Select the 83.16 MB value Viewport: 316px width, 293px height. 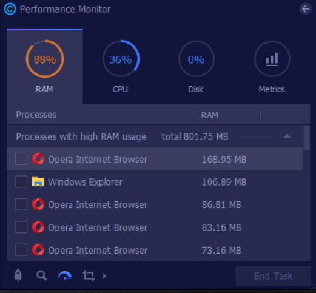[x=221, y=227]
